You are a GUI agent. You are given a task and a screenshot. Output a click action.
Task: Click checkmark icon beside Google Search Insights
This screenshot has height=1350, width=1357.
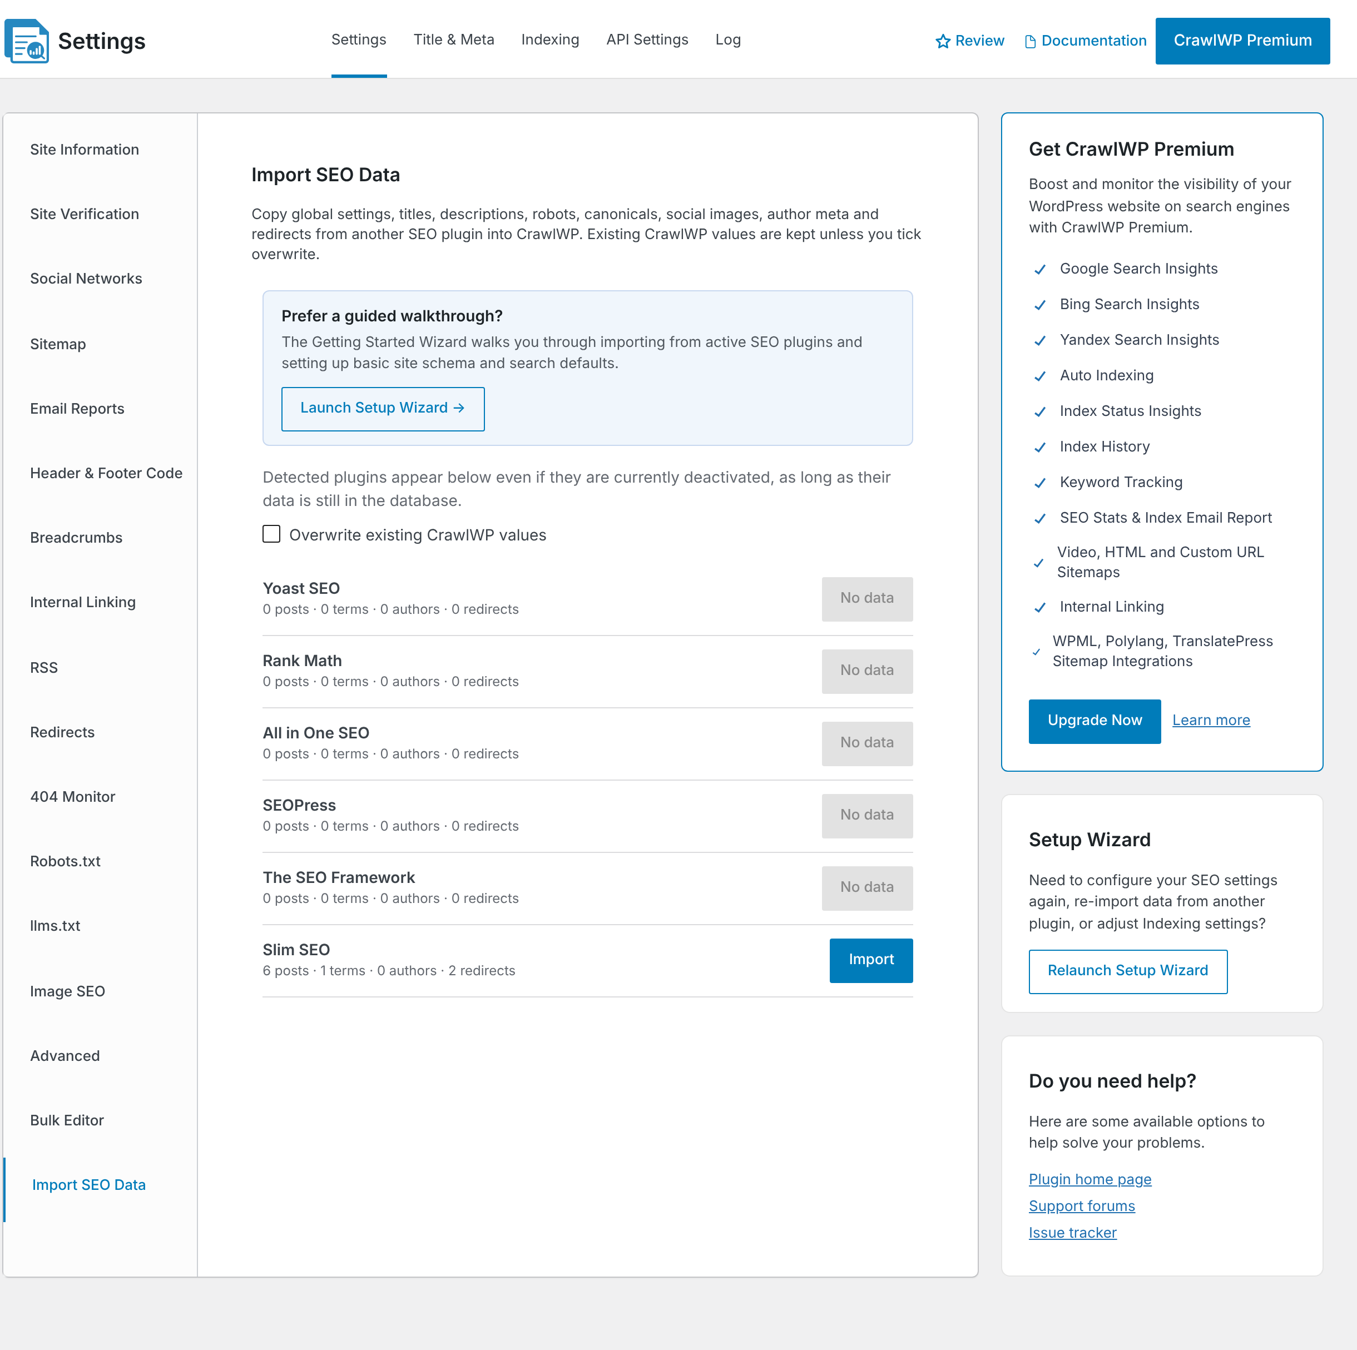tap(1039, 270)
